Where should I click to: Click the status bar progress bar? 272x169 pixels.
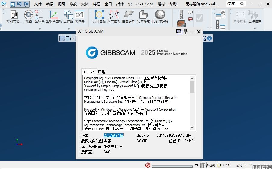tap(172, 166)
